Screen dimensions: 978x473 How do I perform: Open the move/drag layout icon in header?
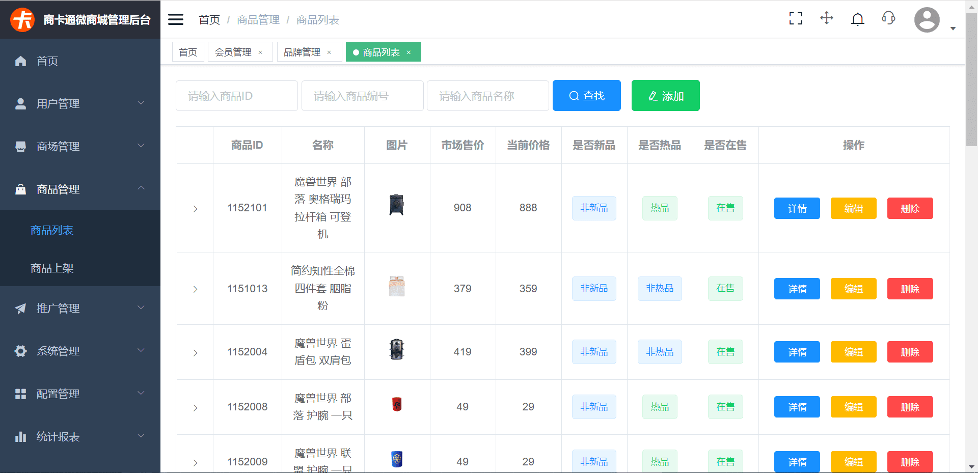coord(826,18)
